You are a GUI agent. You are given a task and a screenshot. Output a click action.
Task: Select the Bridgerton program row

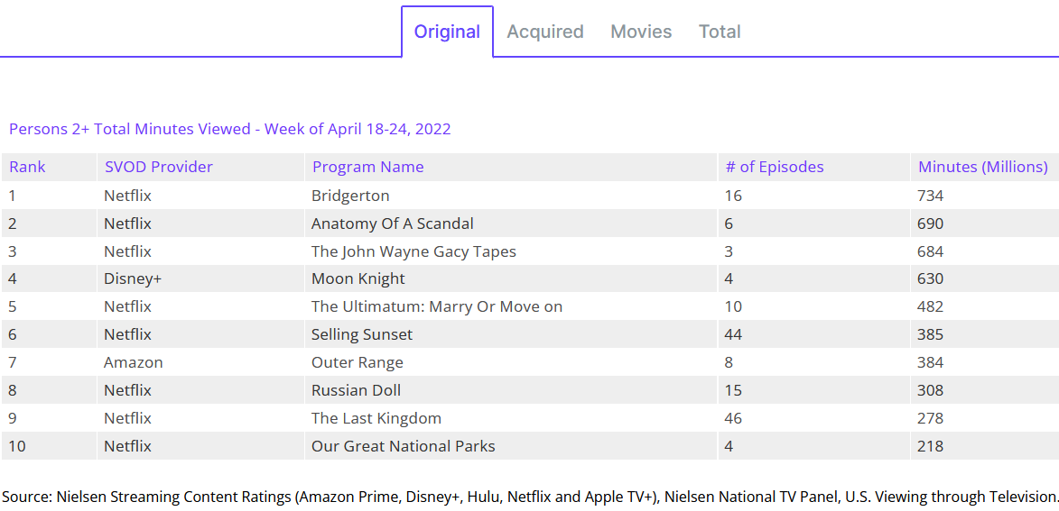tap(350, 196)
